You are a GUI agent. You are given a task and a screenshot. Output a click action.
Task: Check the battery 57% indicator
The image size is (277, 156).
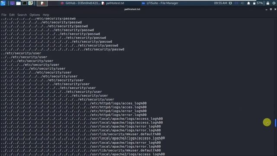(258, 3)
